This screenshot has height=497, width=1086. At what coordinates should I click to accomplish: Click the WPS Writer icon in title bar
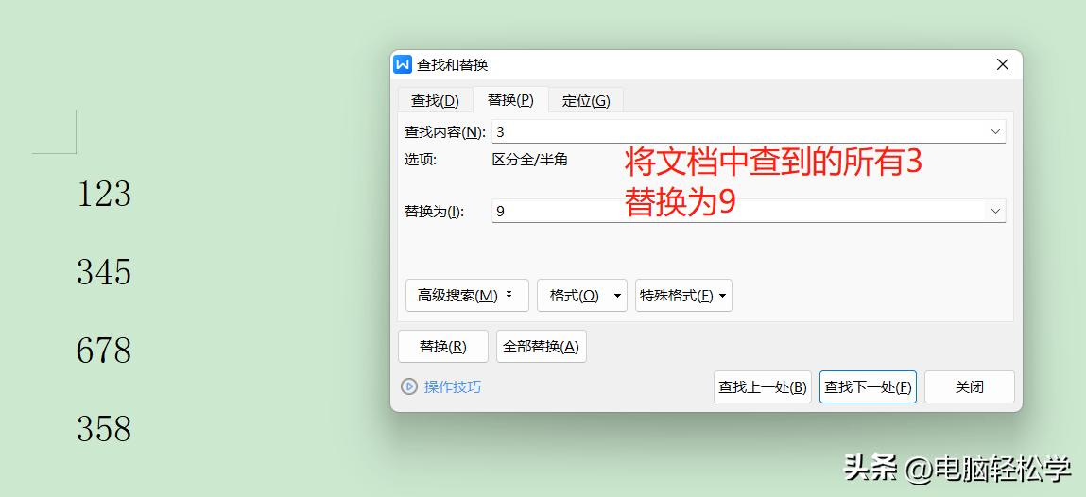point(403,64)
